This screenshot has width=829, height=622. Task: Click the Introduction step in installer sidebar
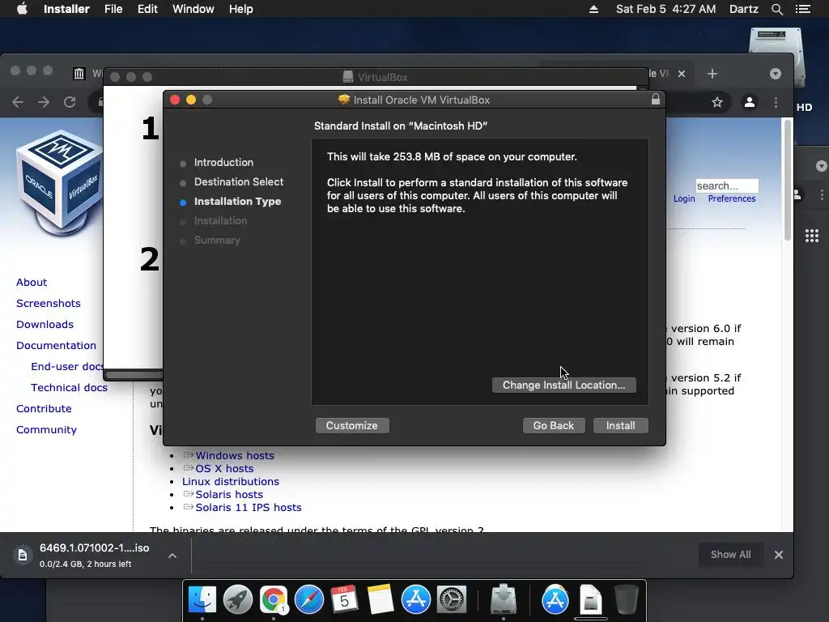tap(223, 162)
